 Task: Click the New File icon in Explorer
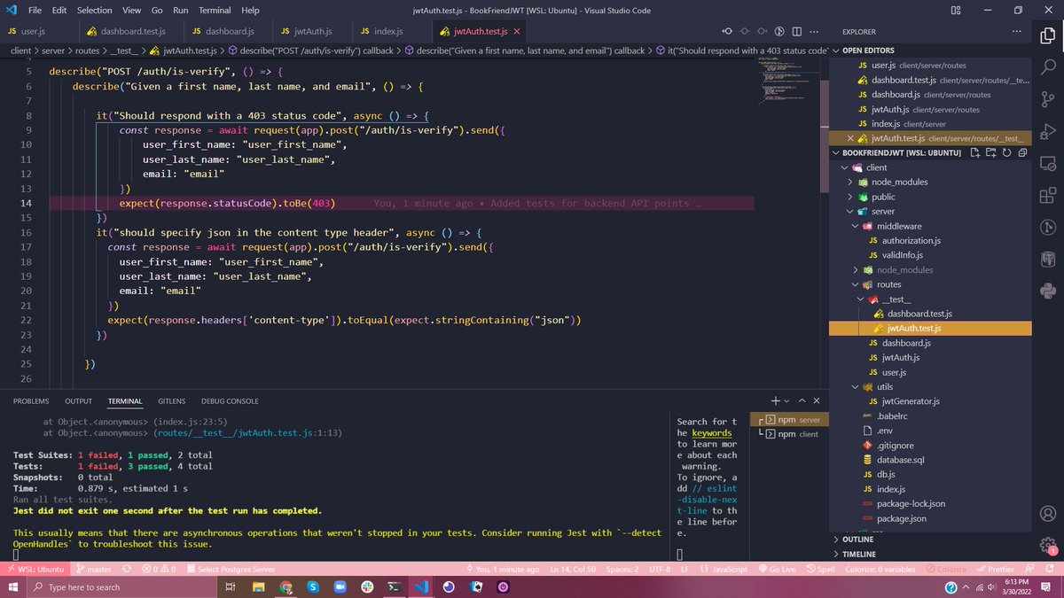(x=976, y=152)
